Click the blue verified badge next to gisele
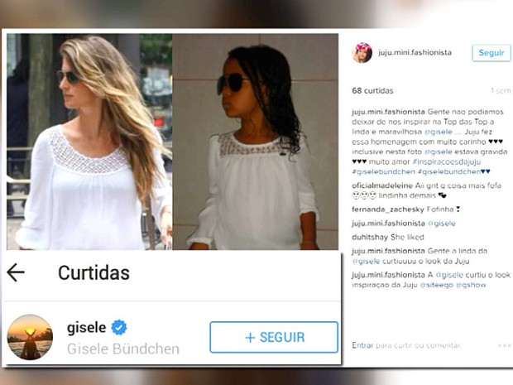The height and width of the screenshot is (385, 513). [119, 327]
